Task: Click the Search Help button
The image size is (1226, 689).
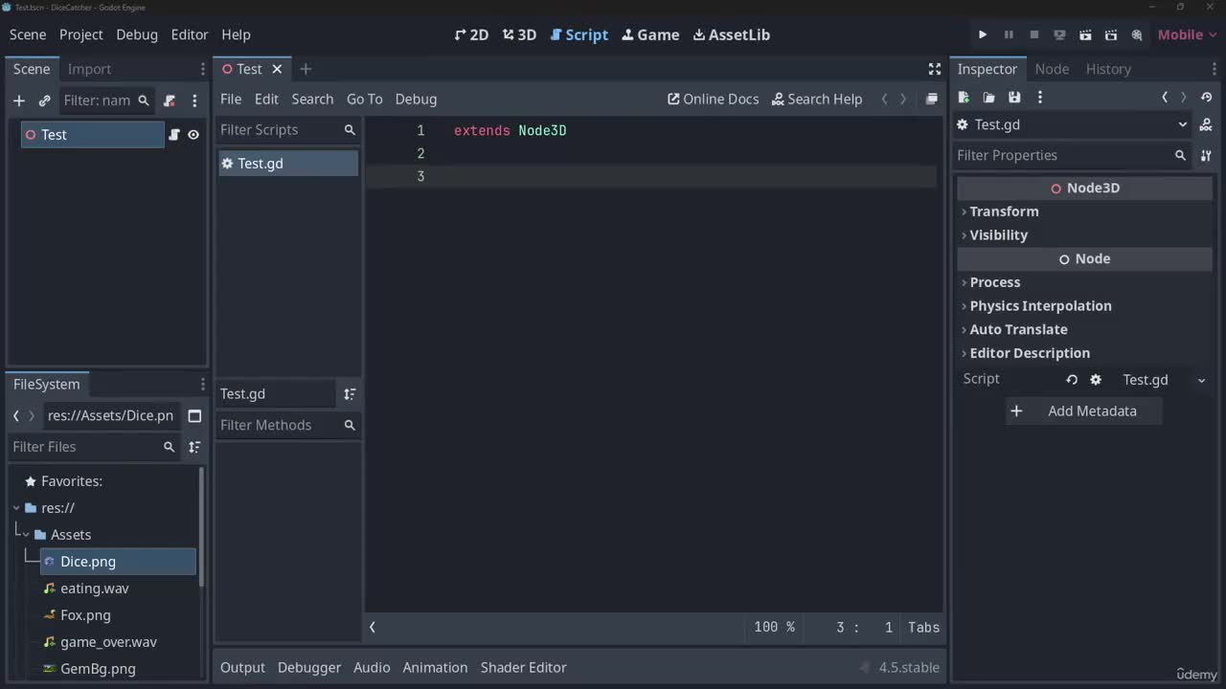Action: (x=817, y=99)
